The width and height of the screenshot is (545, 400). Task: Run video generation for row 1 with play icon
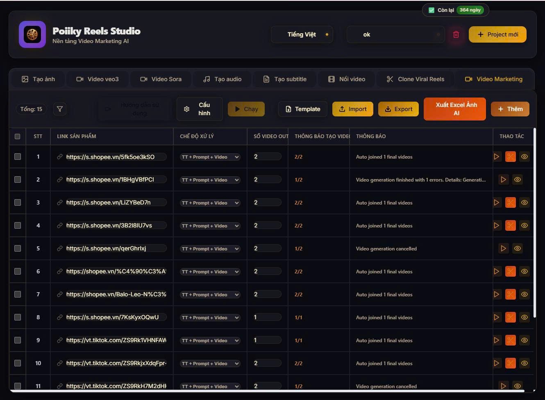[497, 157]
